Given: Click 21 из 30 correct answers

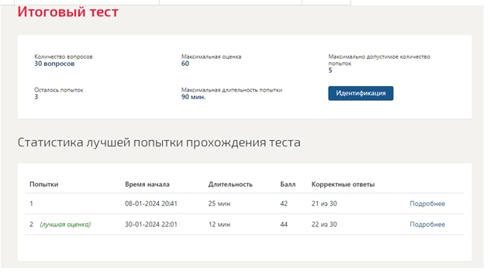Looking at the screenshot, I should [324, 204].
